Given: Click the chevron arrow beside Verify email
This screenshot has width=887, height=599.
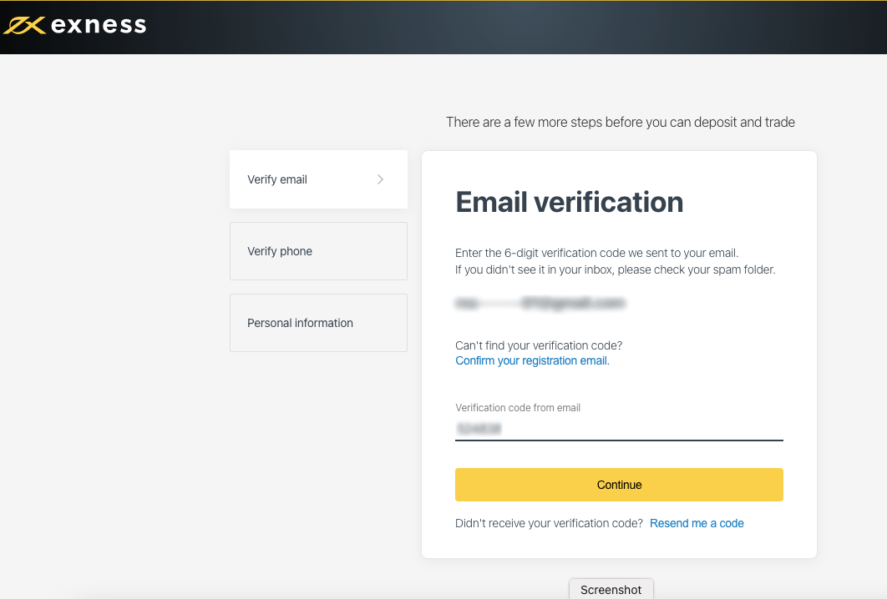Looking at the screenshot, I should (381, 179).
